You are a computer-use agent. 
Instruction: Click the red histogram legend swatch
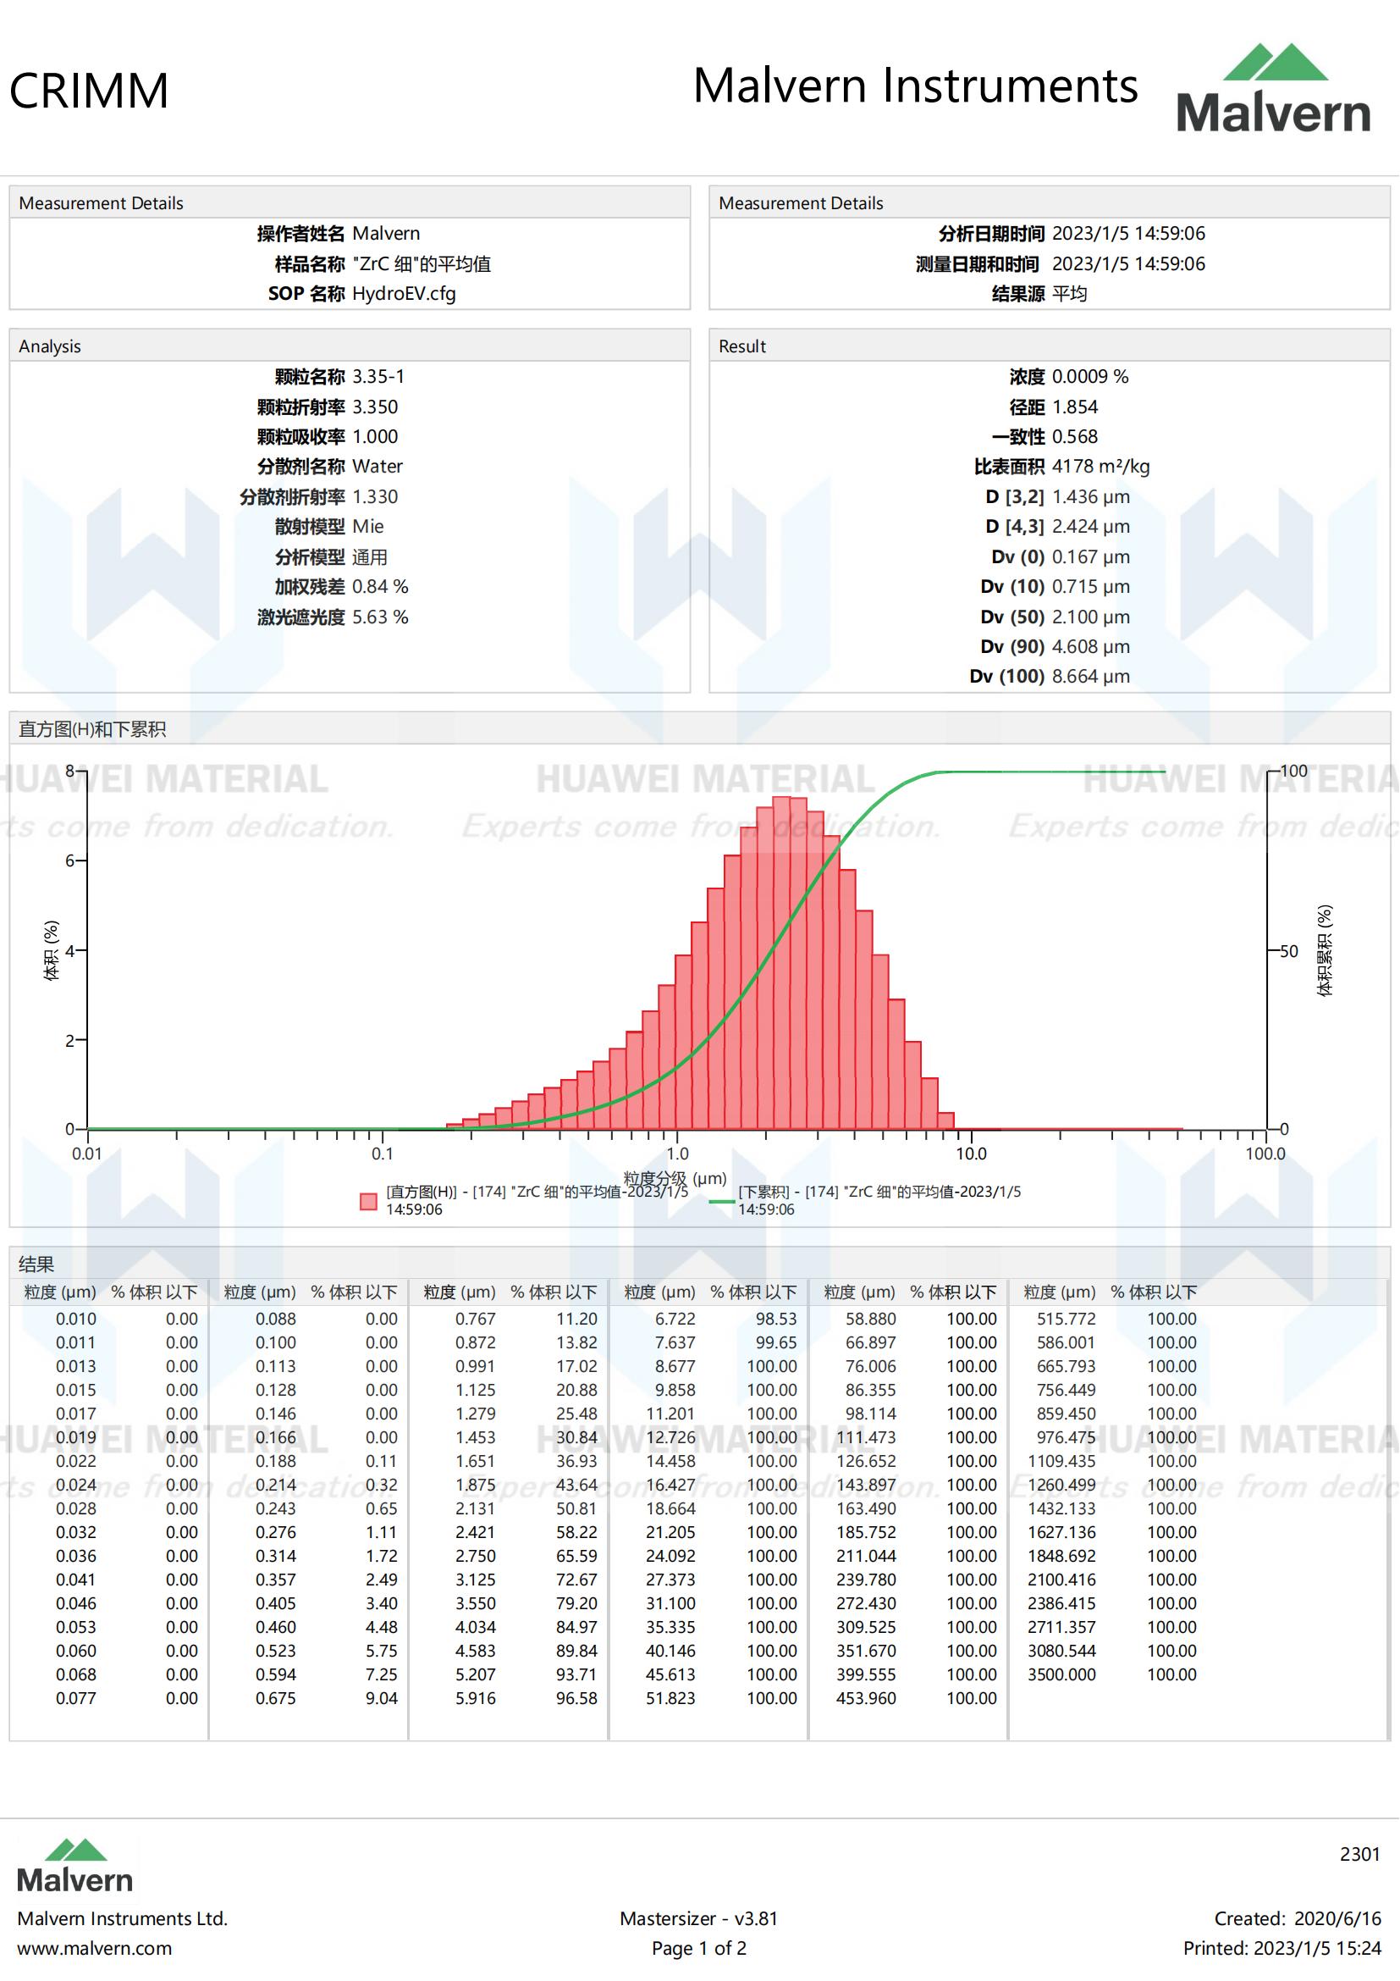(368, 1201)
